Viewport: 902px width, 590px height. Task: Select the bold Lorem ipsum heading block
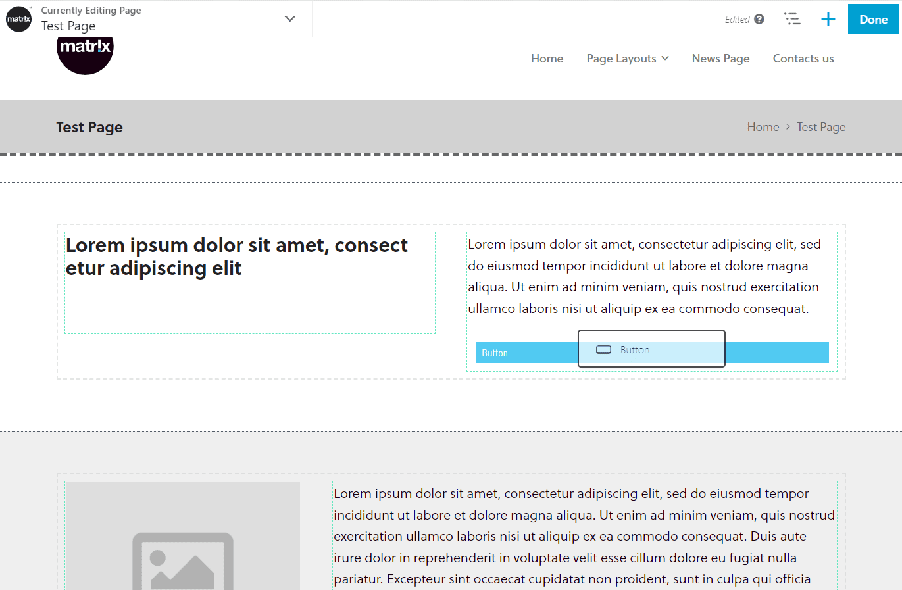[x=250, y=283]
